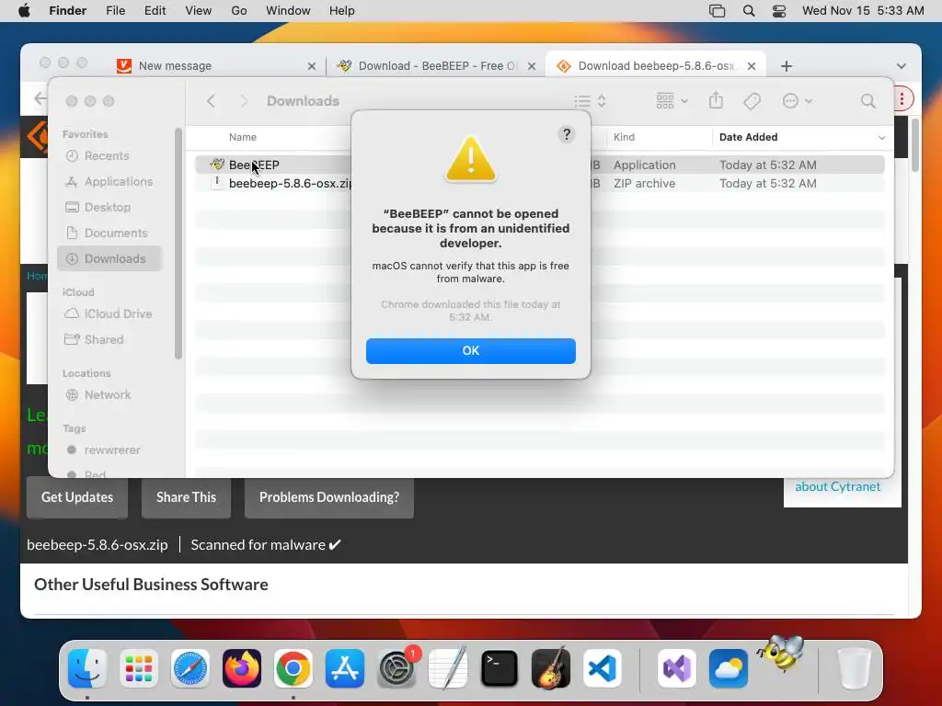Close the New message tab
Viewport: 942px width, 706px height.
click(x=311, y=66)
